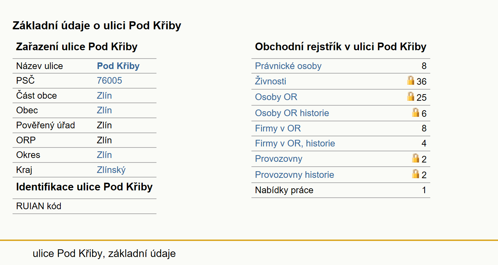Open the Zlínský region link
Screen dimensions: 498x265
(x=111, y=170)
